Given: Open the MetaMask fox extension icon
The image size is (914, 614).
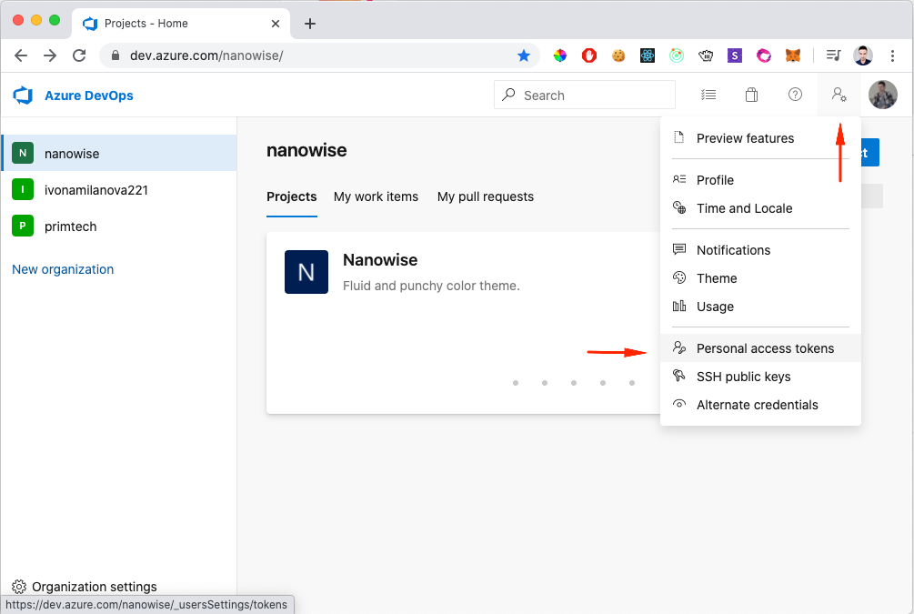Looking at the screenshot, I should (x=793, y=55).
